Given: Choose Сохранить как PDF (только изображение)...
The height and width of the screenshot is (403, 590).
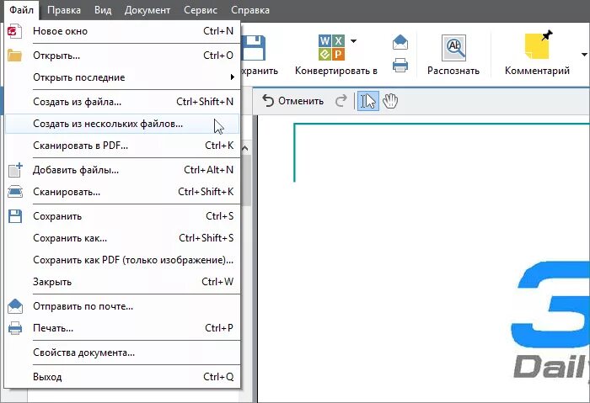Looking at the screenshot, I should point(122,260).
